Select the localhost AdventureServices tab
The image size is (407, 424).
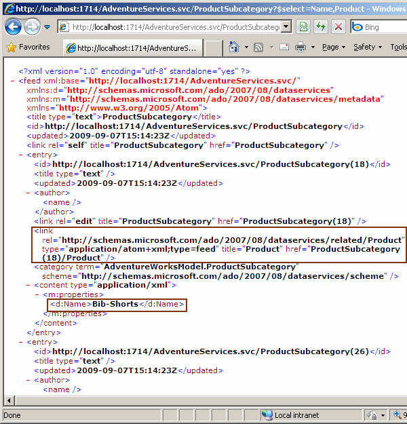[x=132, y=48]
